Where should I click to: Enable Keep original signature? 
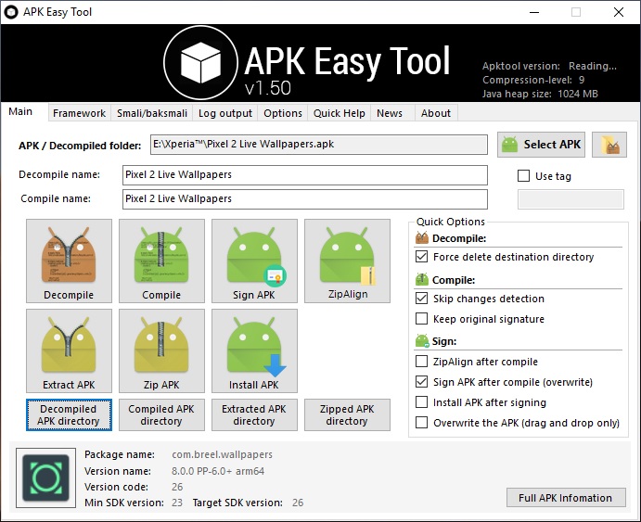coord(421,319)
